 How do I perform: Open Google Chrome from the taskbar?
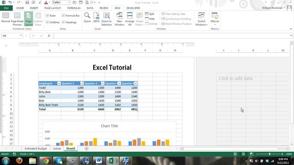coord(45,161)
